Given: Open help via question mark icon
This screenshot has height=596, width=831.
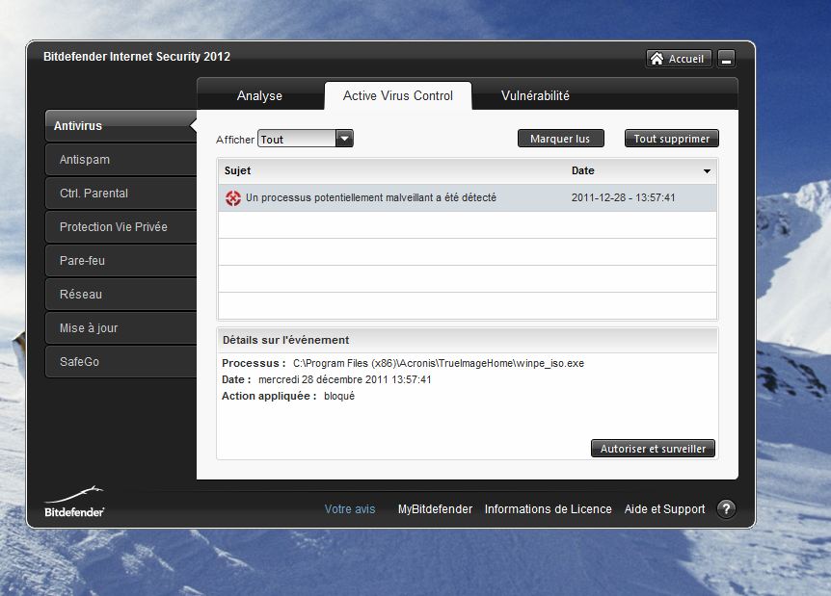Looking at the screenshot, I should coord(726,509).
